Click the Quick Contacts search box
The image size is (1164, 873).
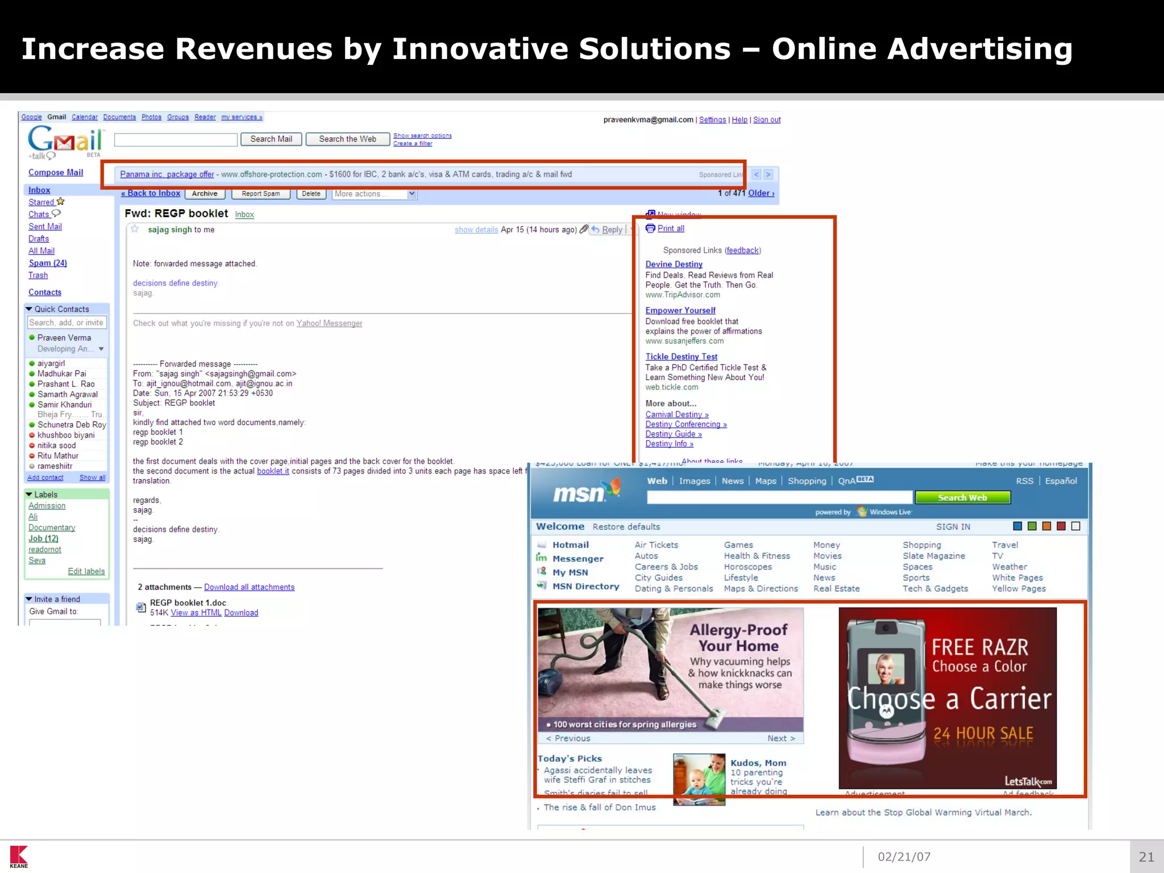coord(67,322)
